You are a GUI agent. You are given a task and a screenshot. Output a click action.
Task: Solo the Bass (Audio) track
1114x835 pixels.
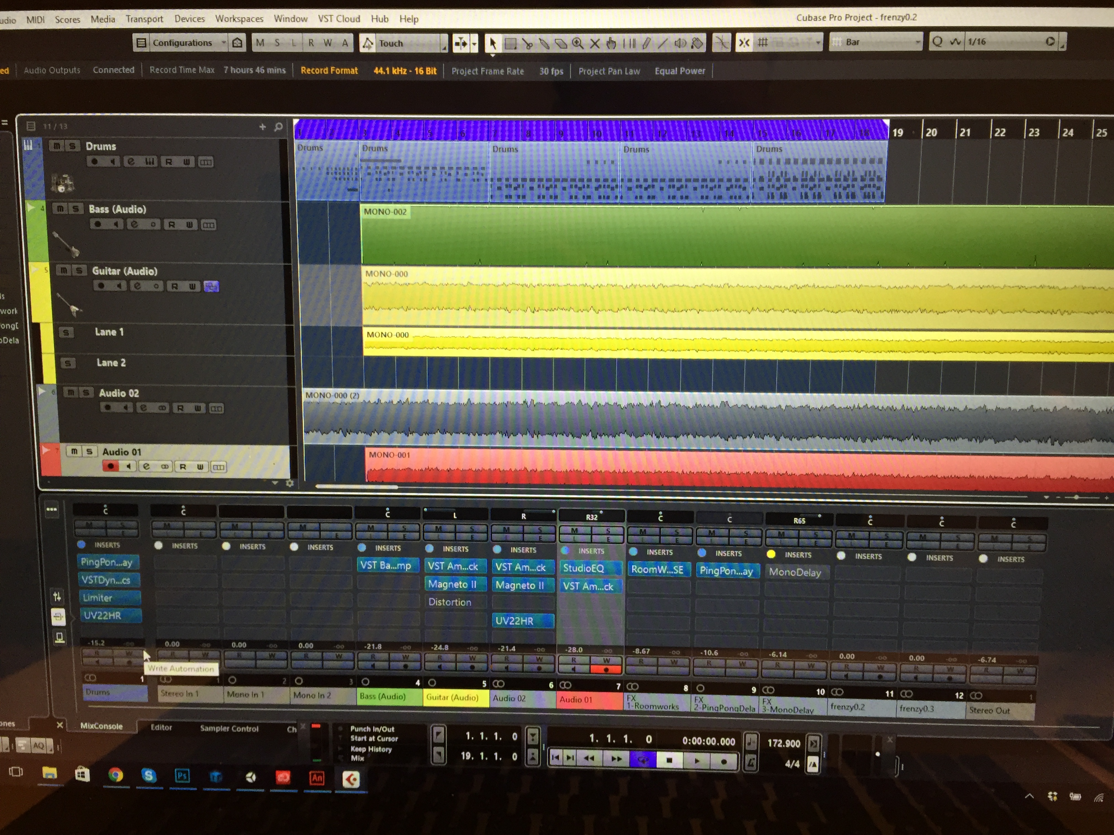click(75, 208)
